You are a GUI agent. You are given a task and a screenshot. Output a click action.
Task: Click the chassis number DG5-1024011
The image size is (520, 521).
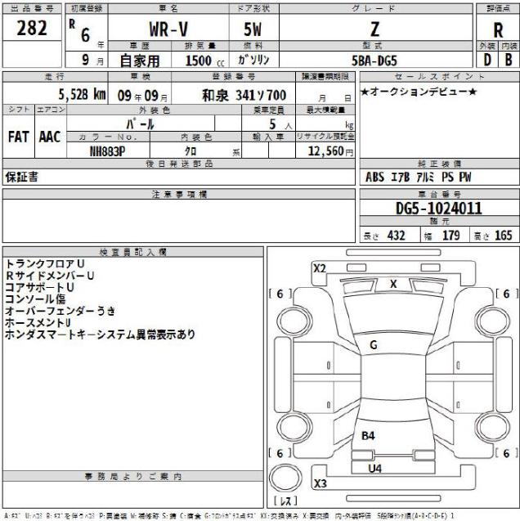click(x=438, y=209)
